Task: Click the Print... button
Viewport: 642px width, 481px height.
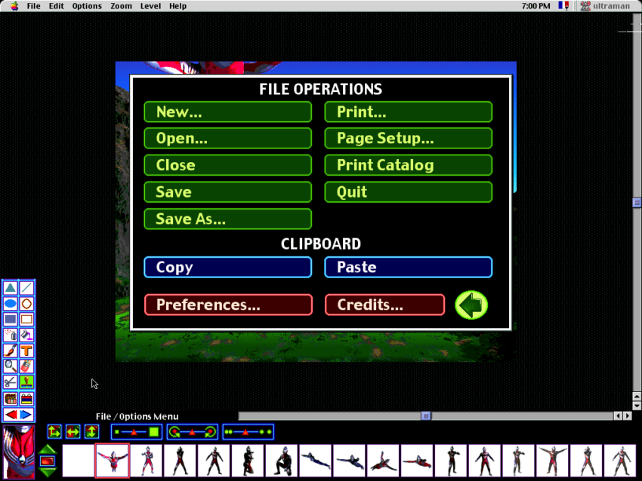Action: [x=408, y=112]
